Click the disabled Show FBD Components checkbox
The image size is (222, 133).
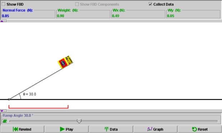pos(77,4)
